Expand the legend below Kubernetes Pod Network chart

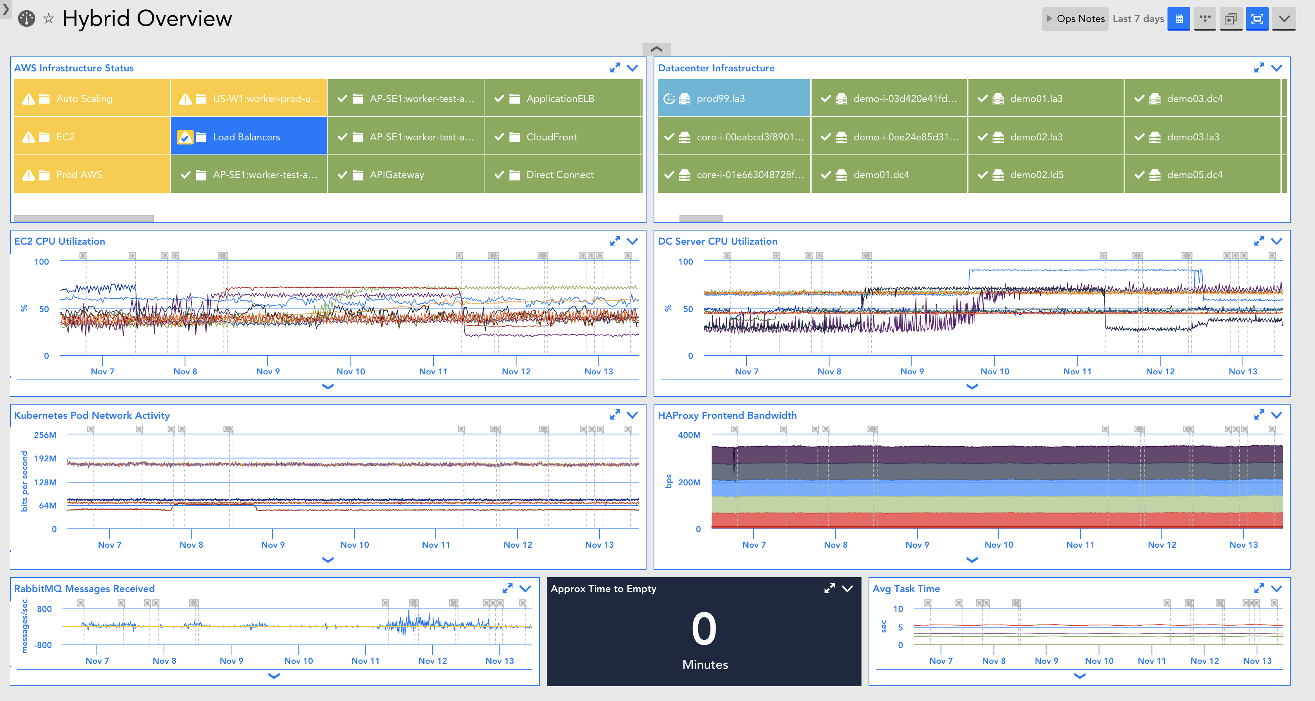click(328, 560)
